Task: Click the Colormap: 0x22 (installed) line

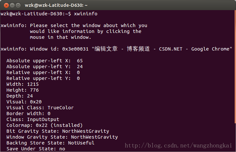Action: 45,125
